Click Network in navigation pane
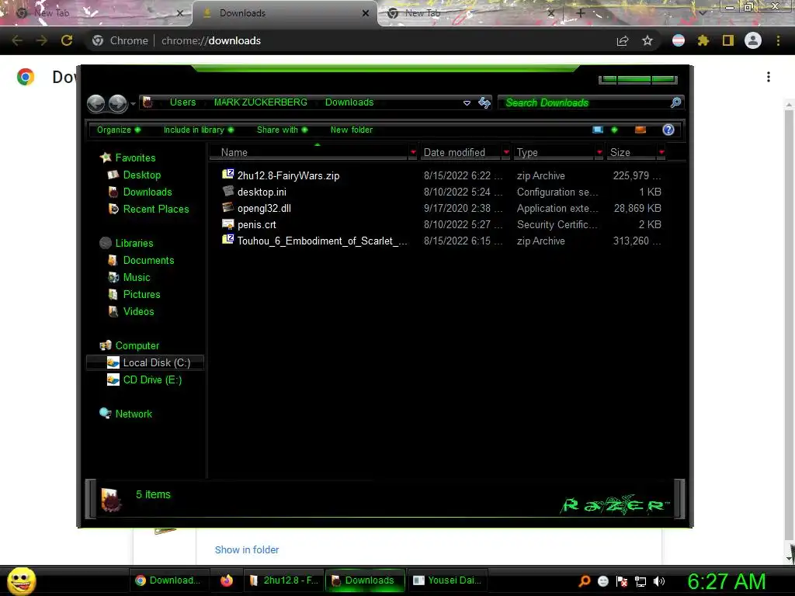Screen dimensions: 795x596 point(134,414)
